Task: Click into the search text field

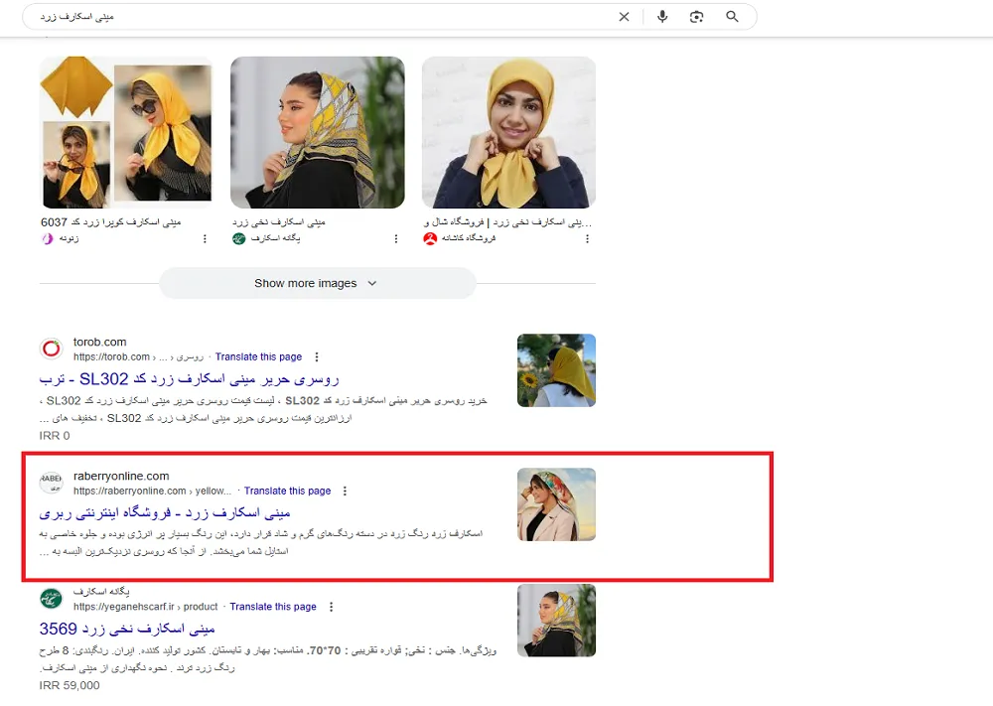Action: click(317, 17)
